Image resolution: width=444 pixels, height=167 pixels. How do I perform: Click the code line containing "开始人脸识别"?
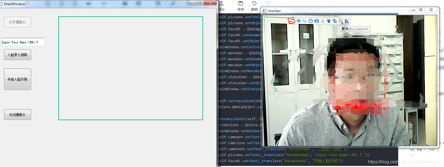pyautogui.click(x=281, y=161)
